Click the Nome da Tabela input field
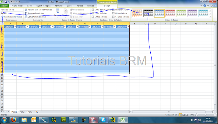 coord(12,13)
